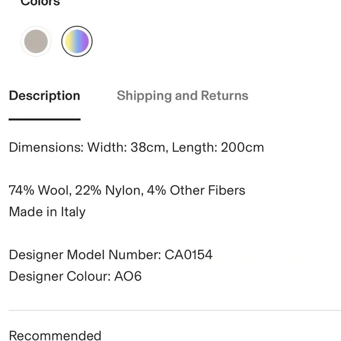Click the Colors heading

point(40,3)
